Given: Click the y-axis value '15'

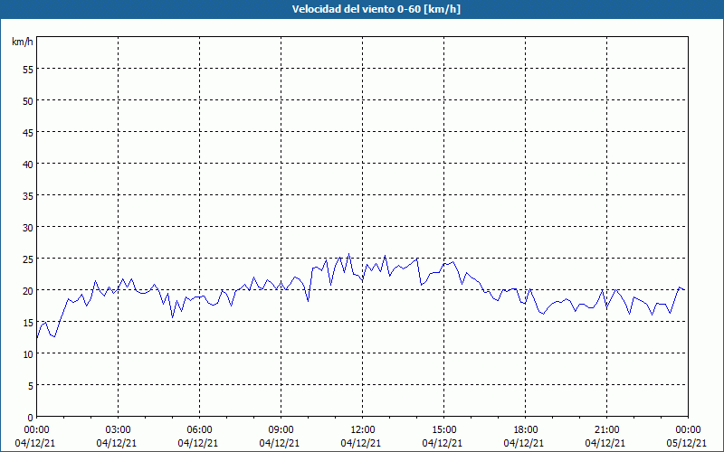Looking at the screenshot, I should pos(28,323).
